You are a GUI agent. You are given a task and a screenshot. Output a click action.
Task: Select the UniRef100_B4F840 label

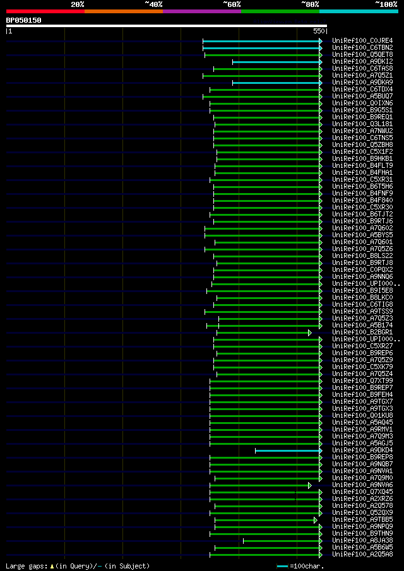pos(362,200)
